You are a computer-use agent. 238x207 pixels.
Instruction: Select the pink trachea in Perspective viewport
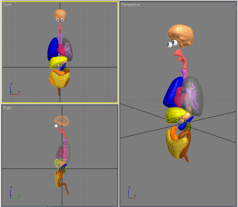(180, 55)
